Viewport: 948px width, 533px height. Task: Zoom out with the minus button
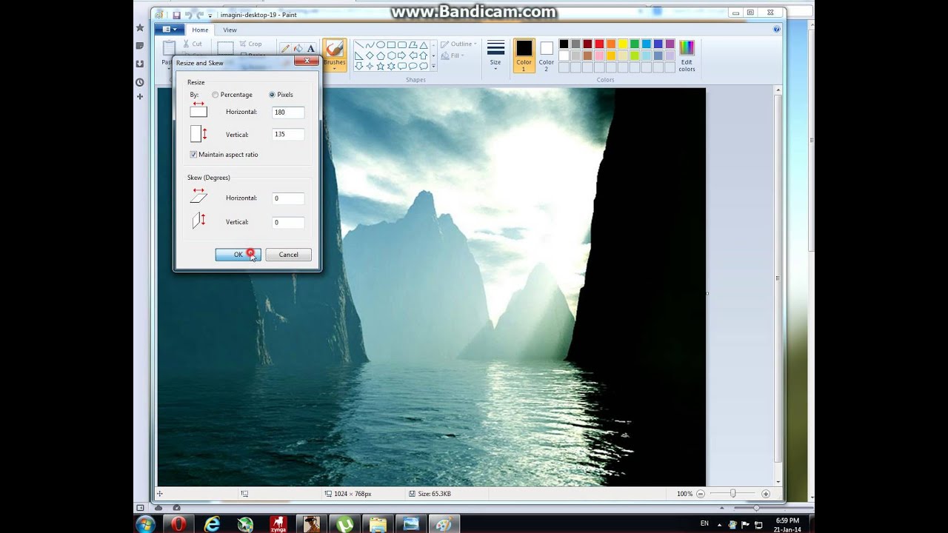pyautogui.click(x=701, y=494)
